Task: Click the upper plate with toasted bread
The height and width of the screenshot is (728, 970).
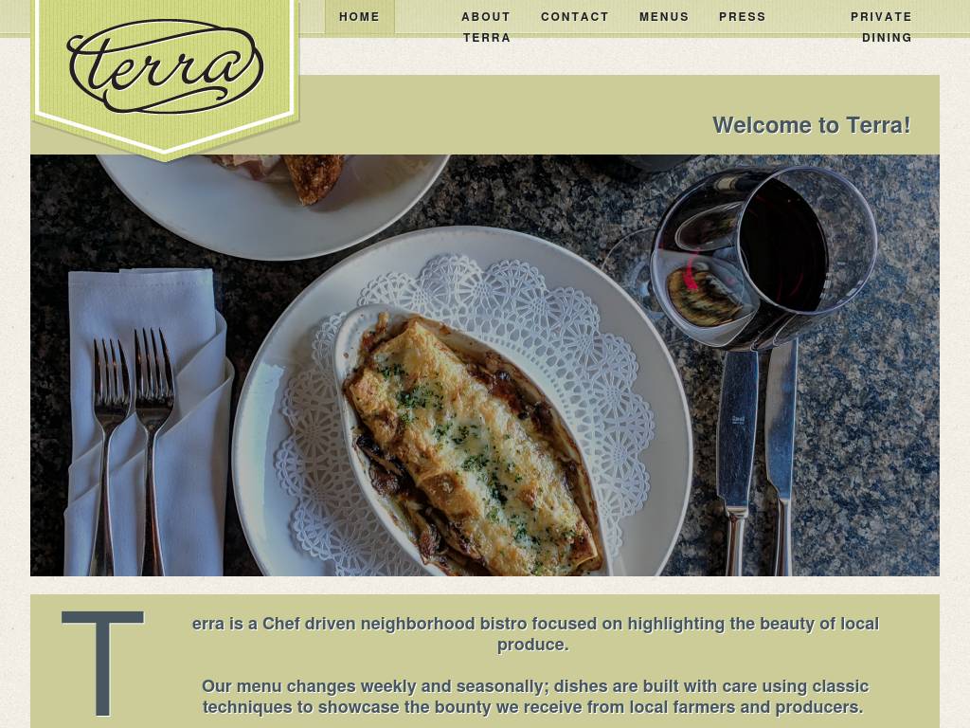Action: tap(272, 203)
